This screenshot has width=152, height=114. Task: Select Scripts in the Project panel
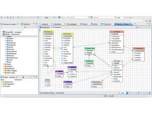tap(7, 86)
